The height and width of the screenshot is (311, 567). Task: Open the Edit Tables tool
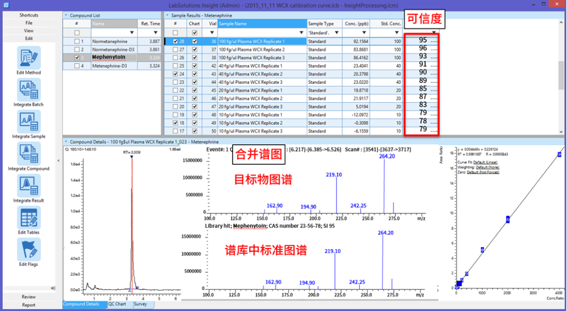click(x=28, y=217)
